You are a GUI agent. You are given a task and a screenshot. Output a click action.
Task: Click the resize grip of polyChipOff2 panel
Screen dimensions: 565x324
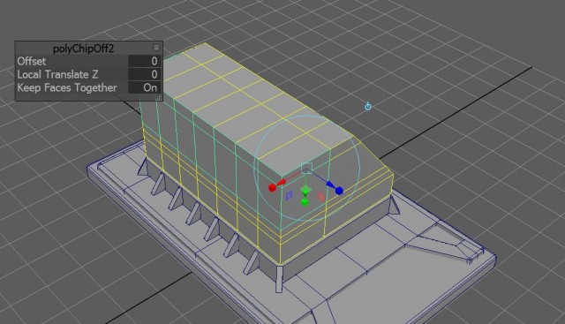(x=158, y=98)
